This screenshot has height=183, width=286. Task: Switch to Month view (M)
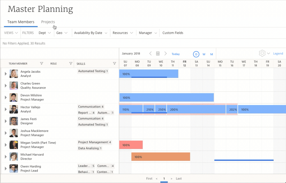click(x=211, y=54)
